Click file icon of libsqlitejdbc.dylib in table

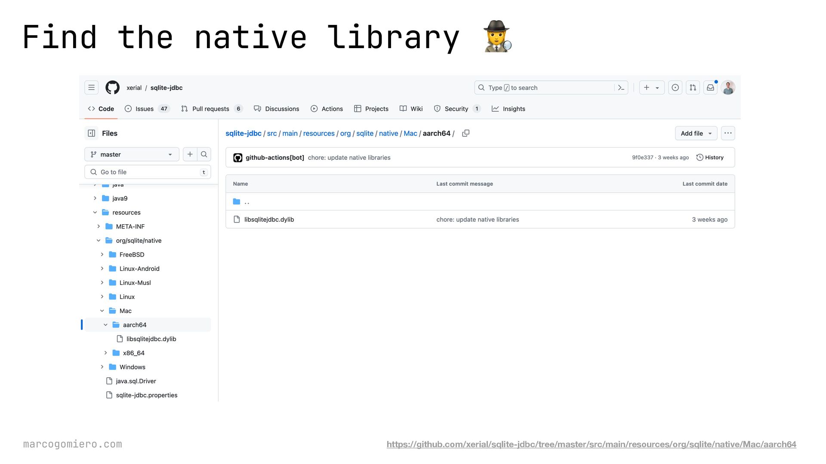coord(237,220)
